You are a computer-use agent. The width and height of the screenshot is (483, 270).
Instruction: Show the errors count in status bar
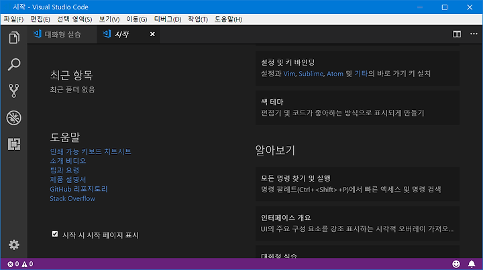pos(13,264)
